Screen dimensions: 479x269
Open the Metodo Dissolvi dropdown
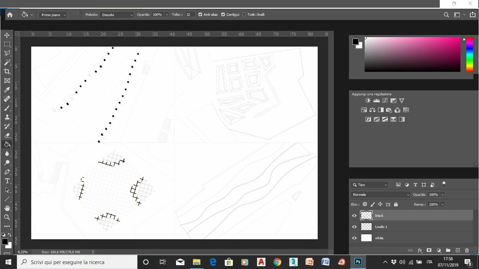117,15
